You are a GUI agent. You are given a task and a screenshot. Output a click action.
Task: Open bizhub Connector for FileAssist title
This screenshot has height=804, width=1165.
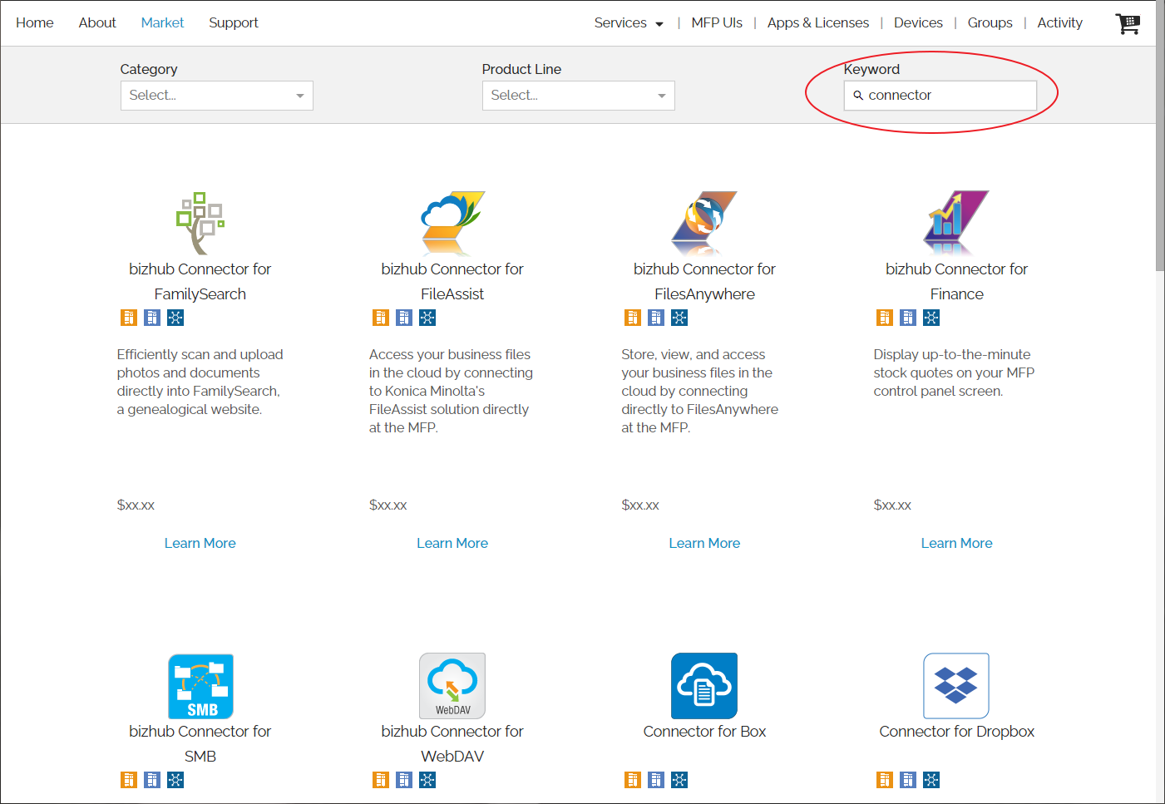click(x=452, y=281)
